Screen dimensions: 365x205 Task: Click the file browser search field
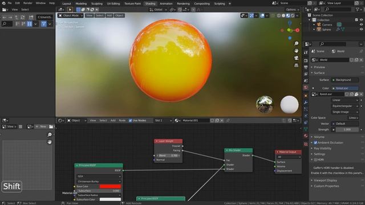point(7,24)
